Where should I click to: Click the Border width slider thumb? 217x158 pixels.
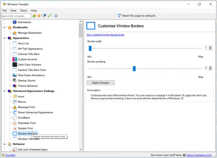click(90, 48)
